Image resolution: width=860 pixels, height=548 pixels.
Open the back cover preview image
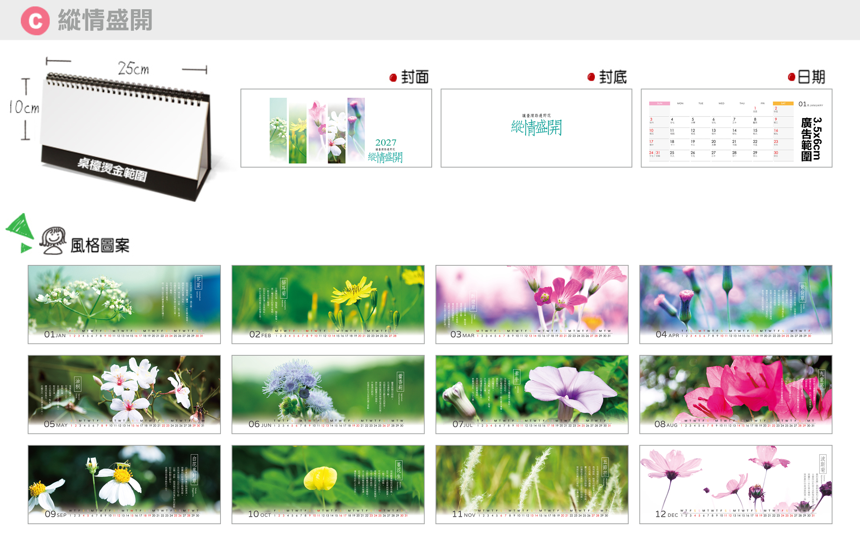[536, 128]
